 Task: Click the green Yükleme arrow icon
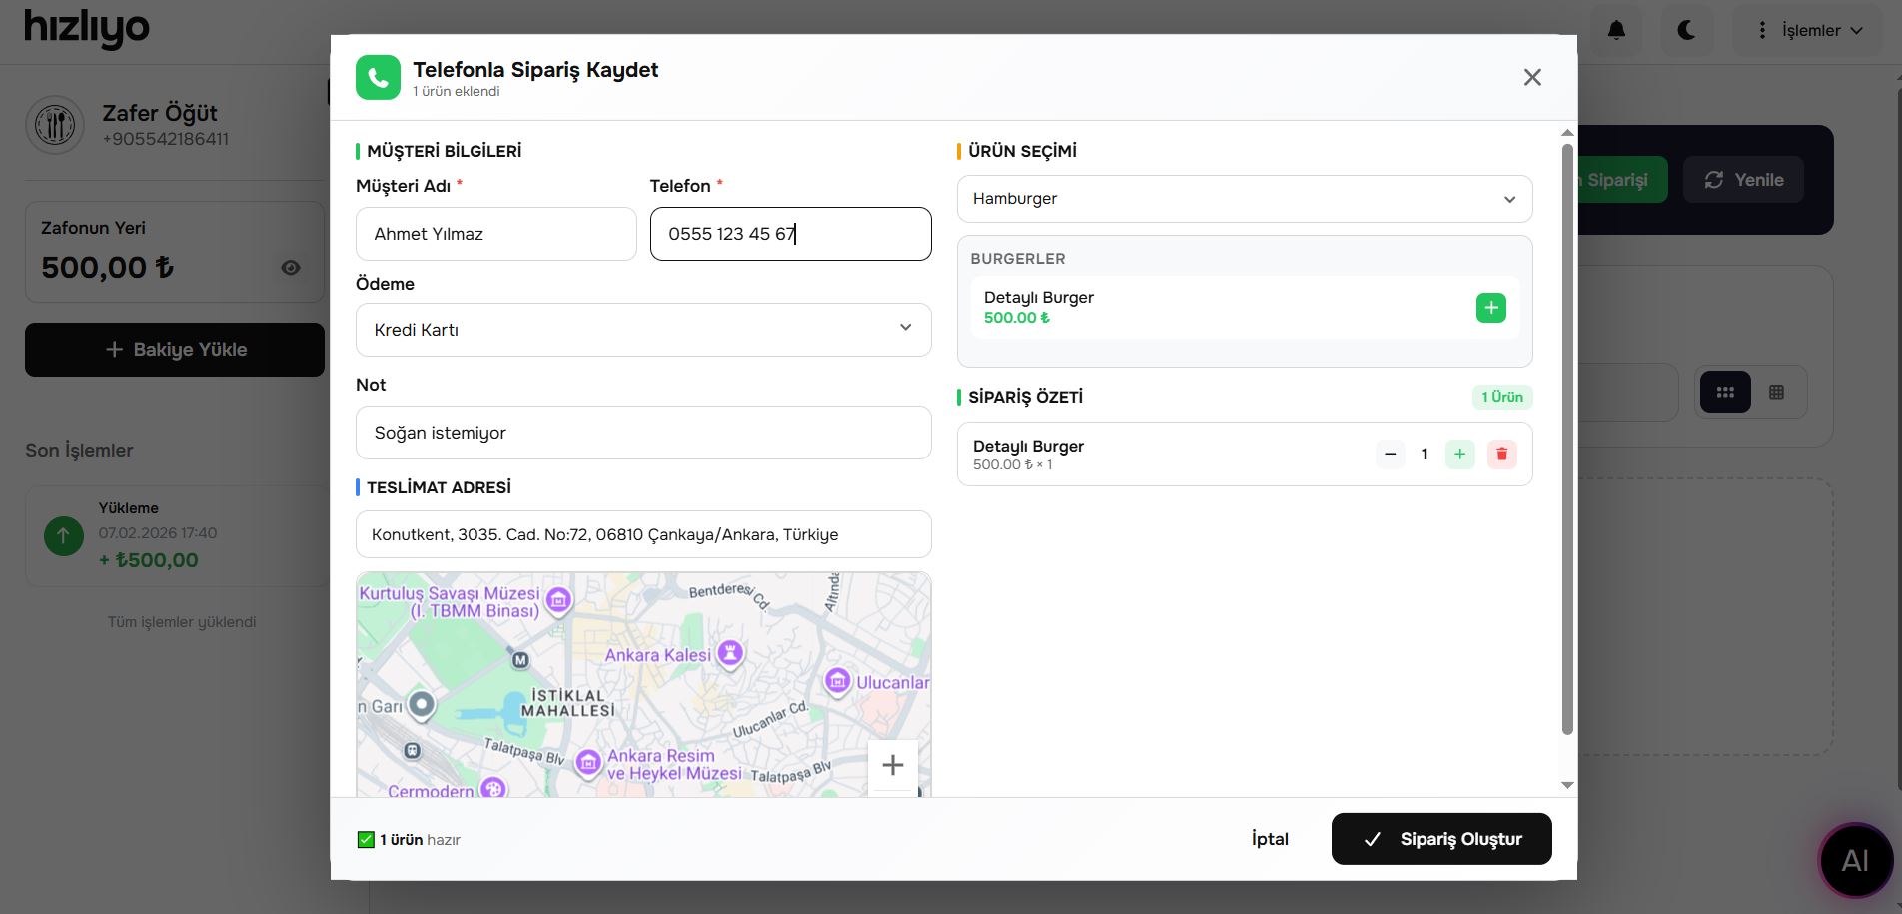click(x=64, y=536)
